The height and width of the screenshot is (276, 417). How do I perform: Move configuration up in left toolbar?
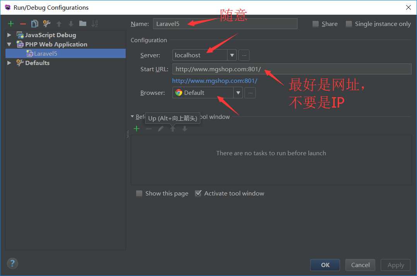coord(59,24)
